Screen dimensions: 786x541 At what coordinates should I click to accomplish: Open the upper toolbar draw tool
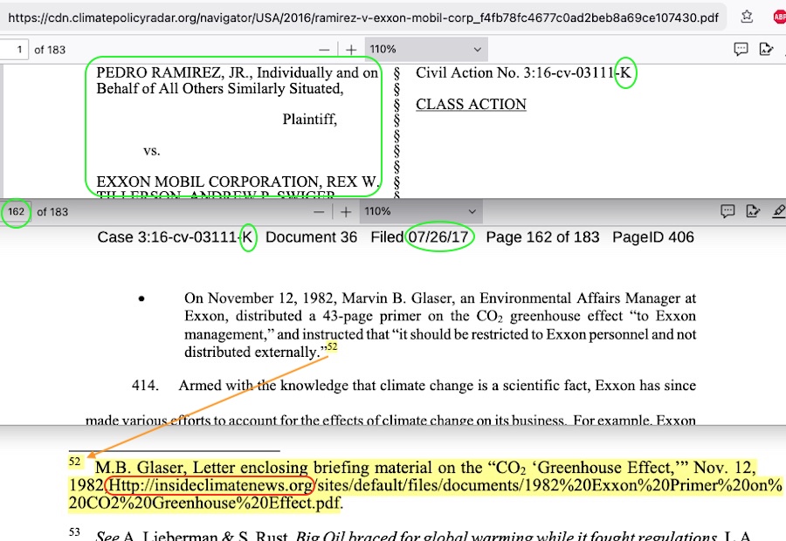point(767,50)
